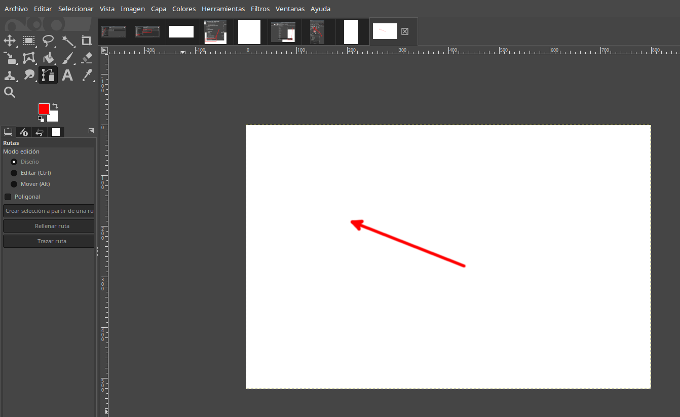Pick the Free Select lasso tool
Viewport: 680px width, 417px height.
click(48, 41)
